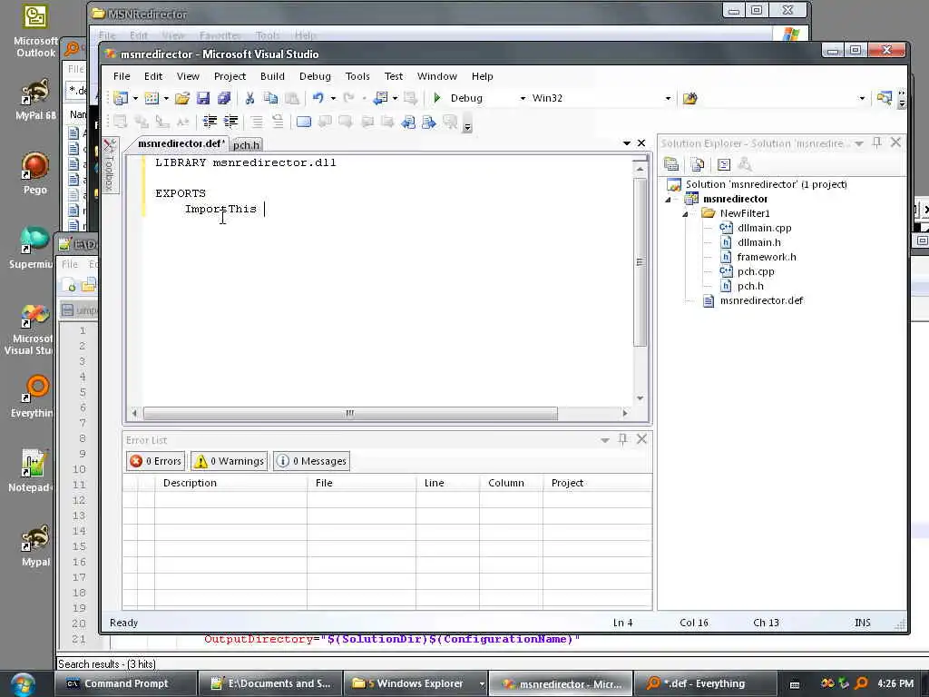Select the msnredirector.def editor tab
The image size is (929, 697).
click(181, 143)
